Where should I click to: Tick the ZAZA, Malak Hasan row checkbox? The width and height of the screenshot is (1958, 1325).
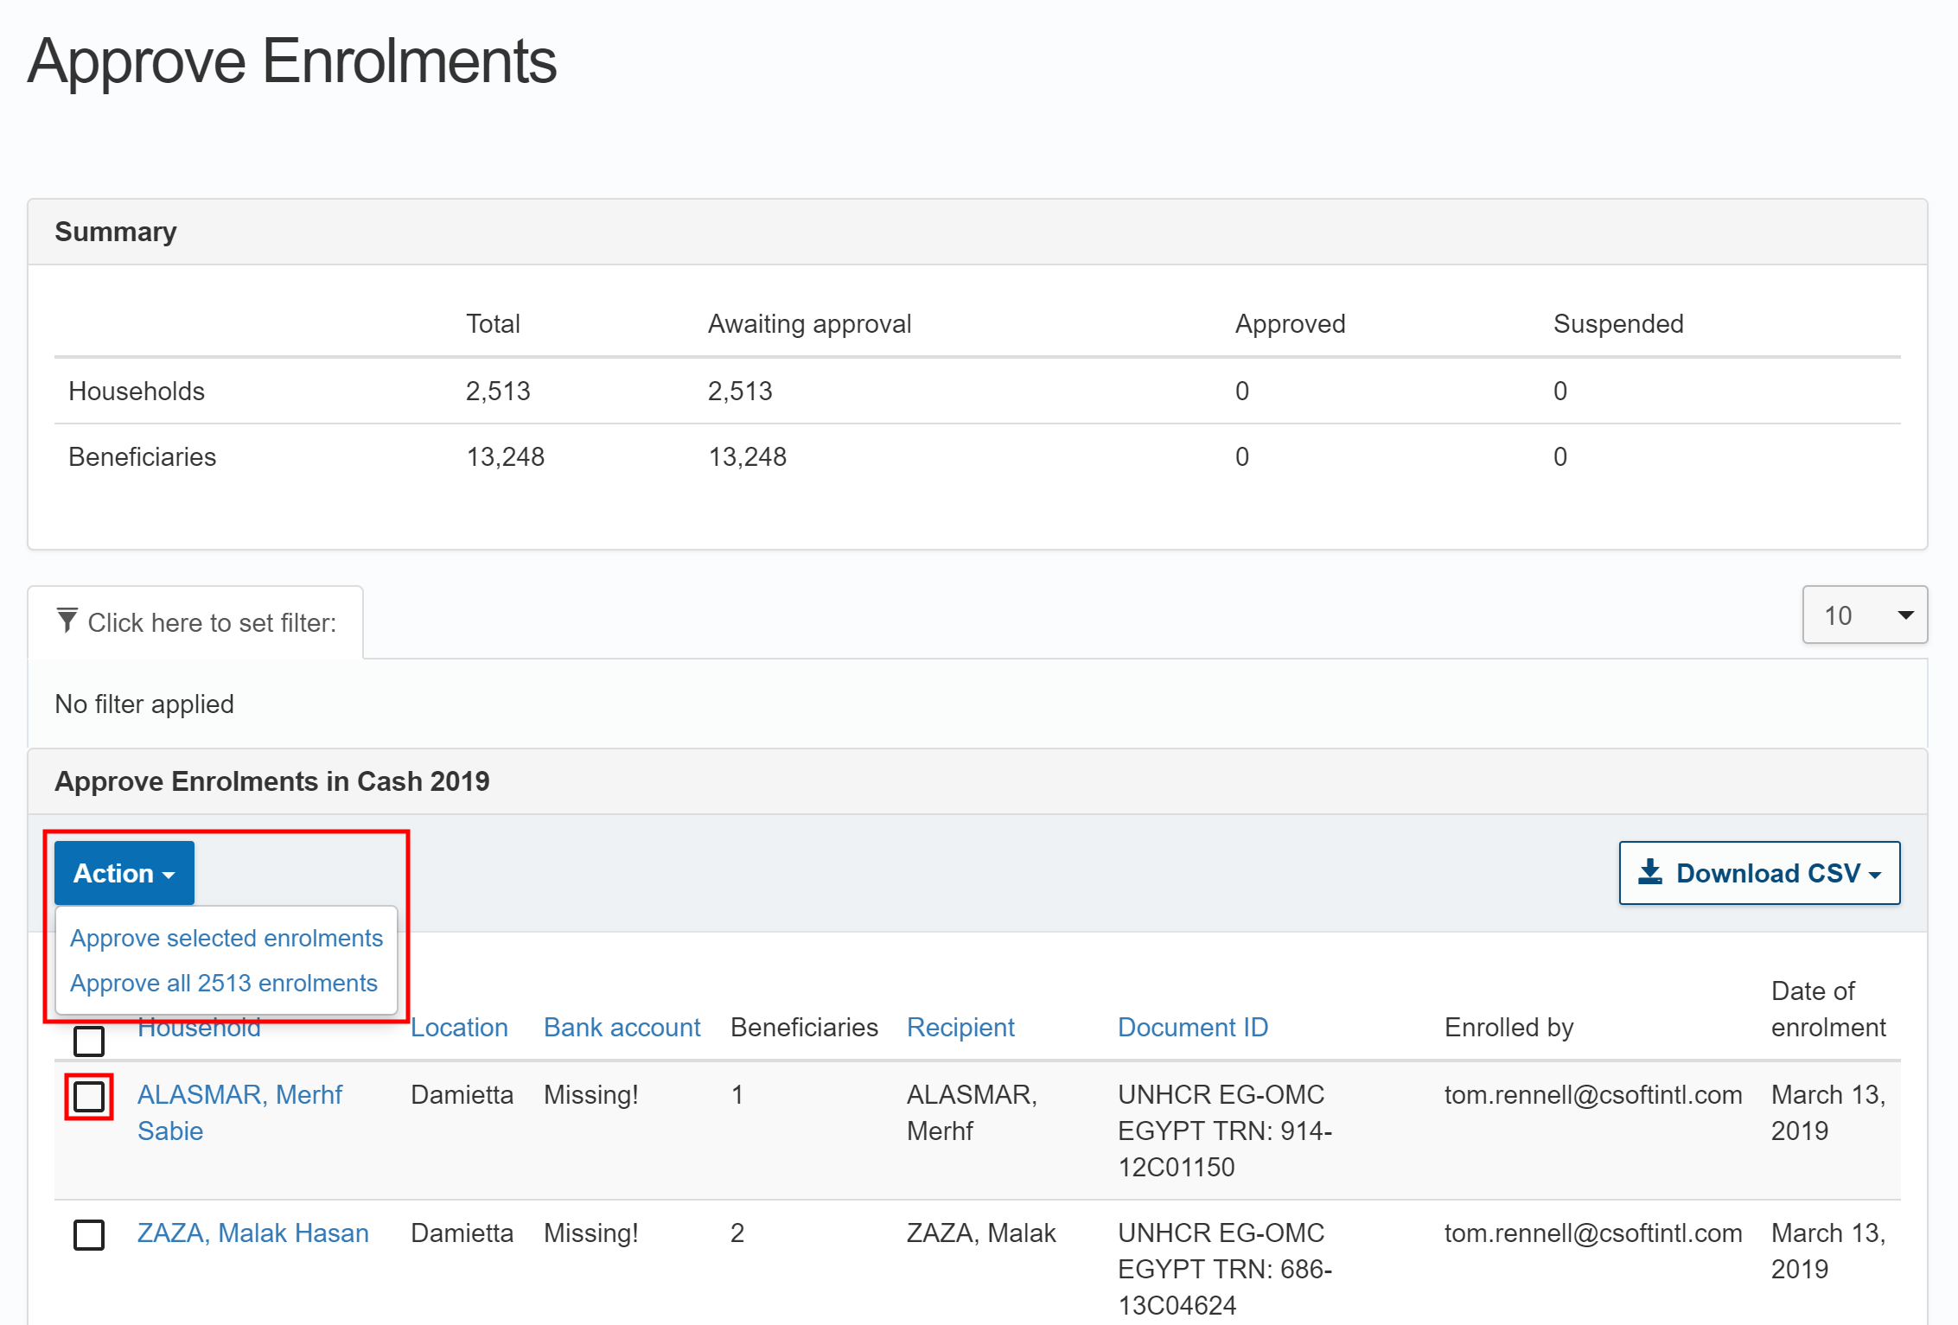point(89,1234)
